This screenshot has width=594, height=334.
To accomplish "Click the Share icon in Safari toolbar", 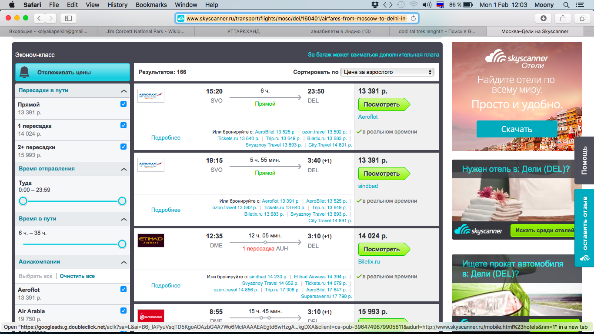I will pos(563,18).
